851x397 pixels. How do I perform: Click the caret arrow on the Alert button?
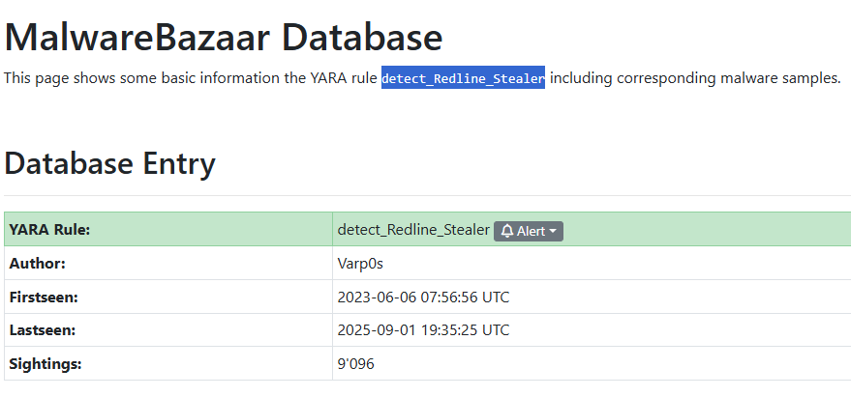pos(553,231)
